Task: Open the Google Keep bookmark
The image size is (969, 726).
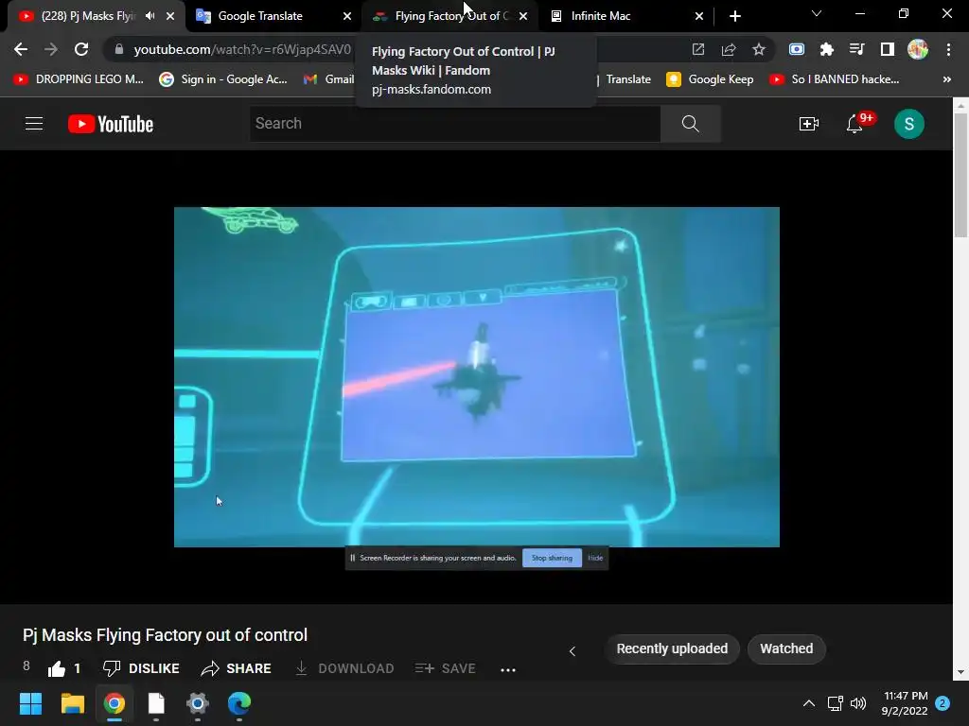Action: 710,79
